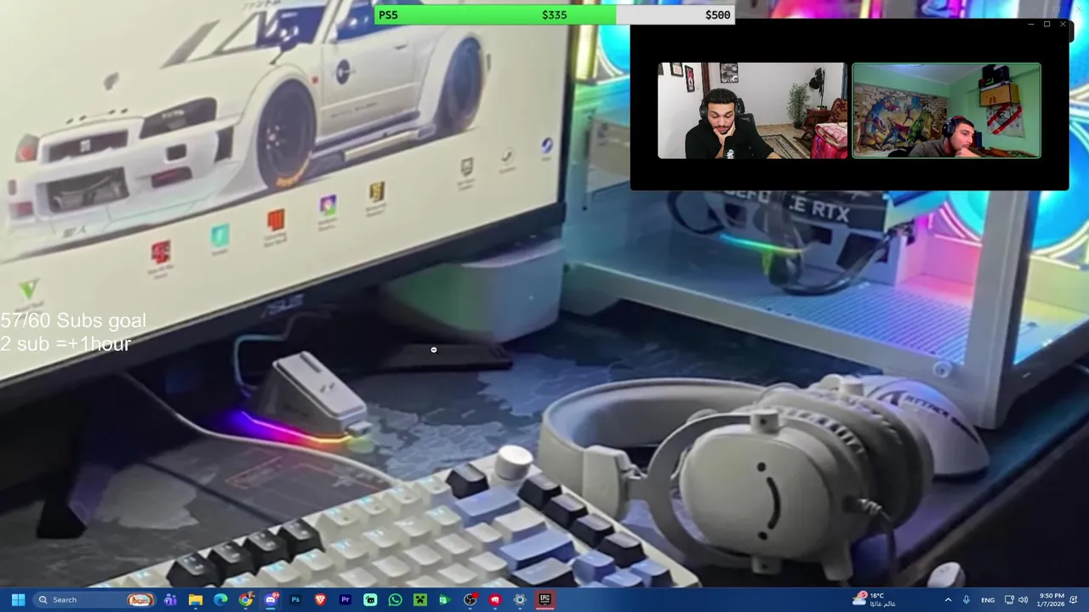1089x612 pixels.
Task: Click the "$500" goal amount text
Action: pos(717,14)
